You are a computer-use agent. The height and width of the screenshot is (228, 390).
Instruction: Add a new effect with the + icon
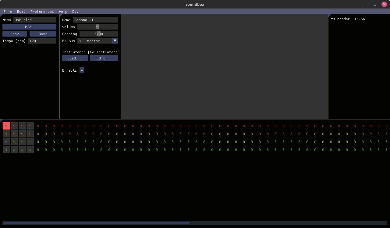pyautogui.click(x=82, y=70)
